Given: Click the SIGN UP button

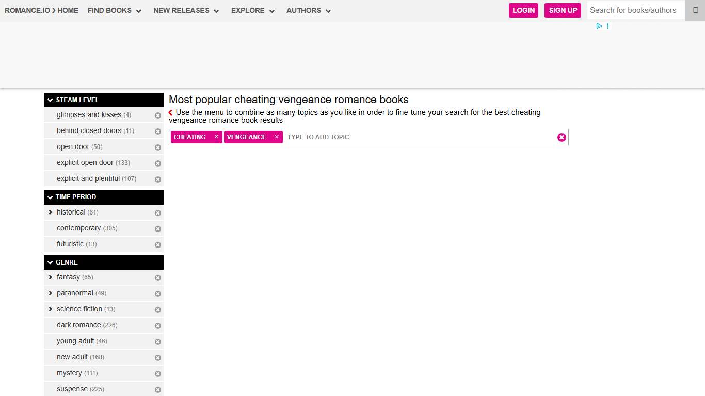Looking at the screenshot, I should pyautogui.click(x=563, y=10).
